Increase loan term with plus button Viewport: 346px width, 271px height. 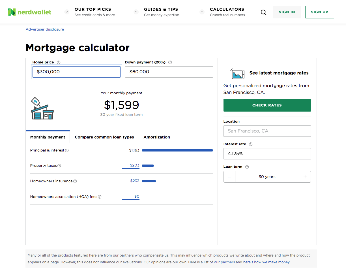[x=305, y=177]
